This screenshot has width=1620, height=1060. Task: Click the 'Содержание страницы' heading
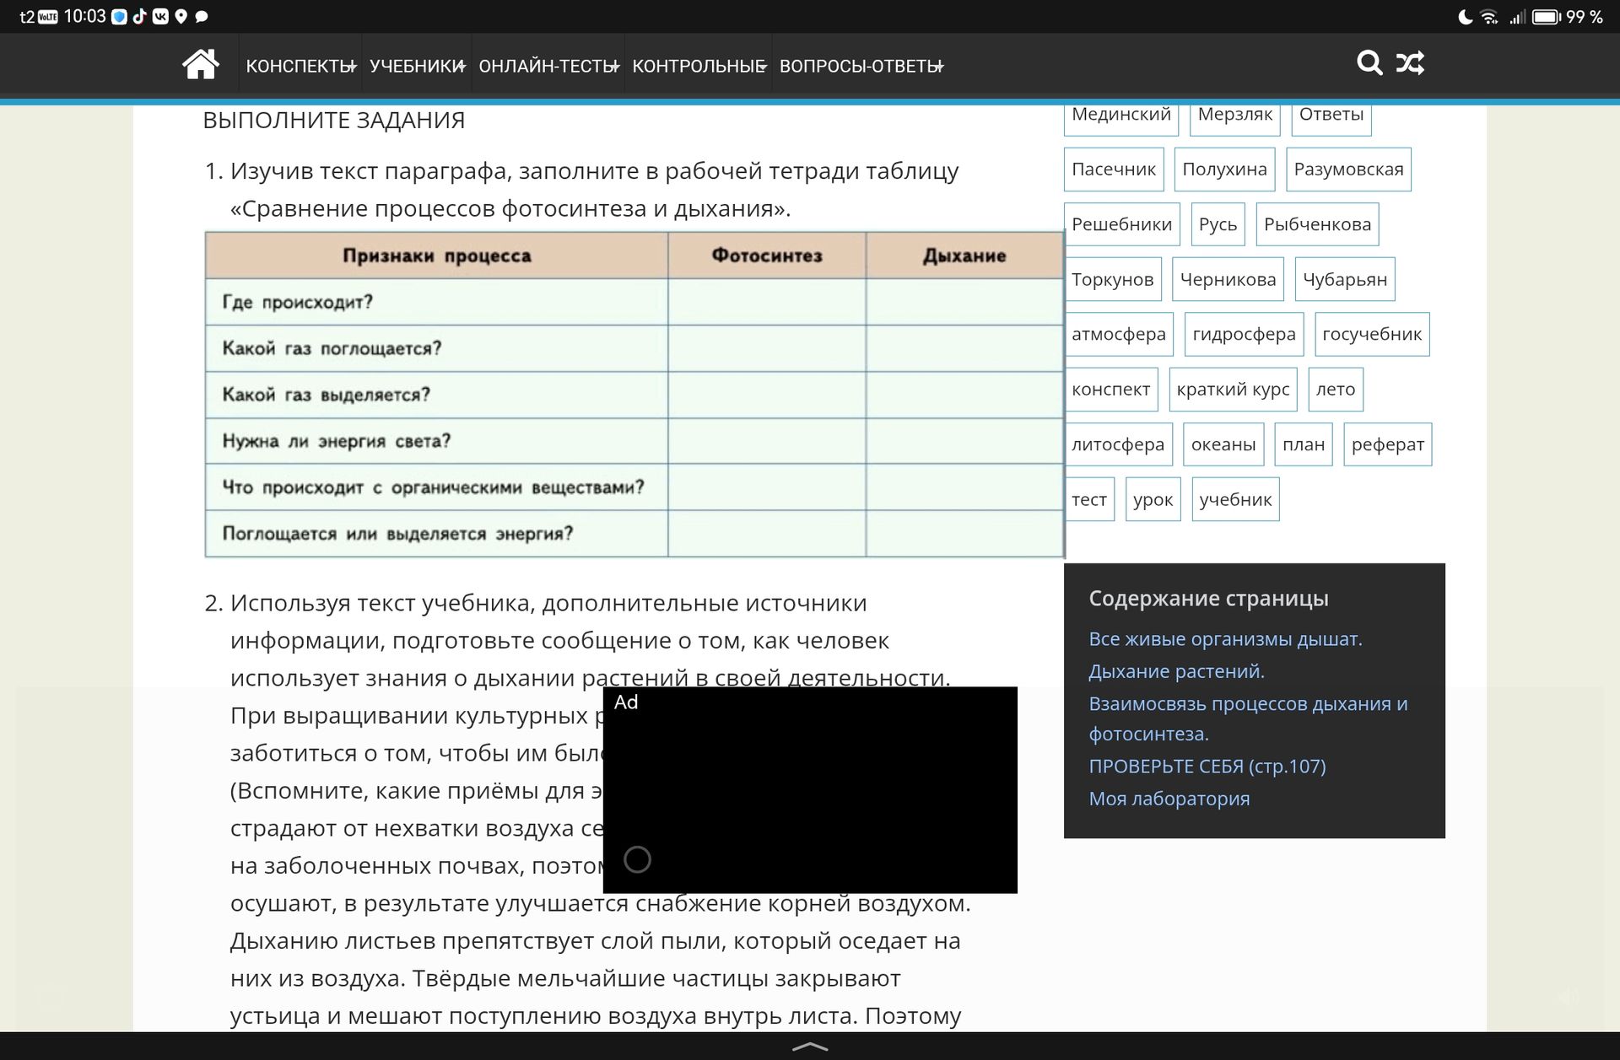tap(1208, 599)
